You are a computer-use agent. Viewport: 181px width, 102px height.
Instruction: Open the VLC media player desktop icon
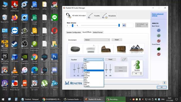coord(15,72)
